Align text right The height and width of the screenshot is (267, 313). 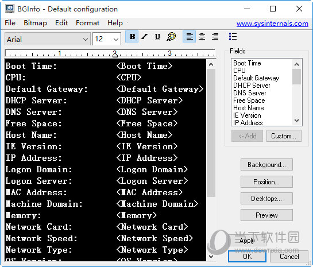click(x=215, y=37)
